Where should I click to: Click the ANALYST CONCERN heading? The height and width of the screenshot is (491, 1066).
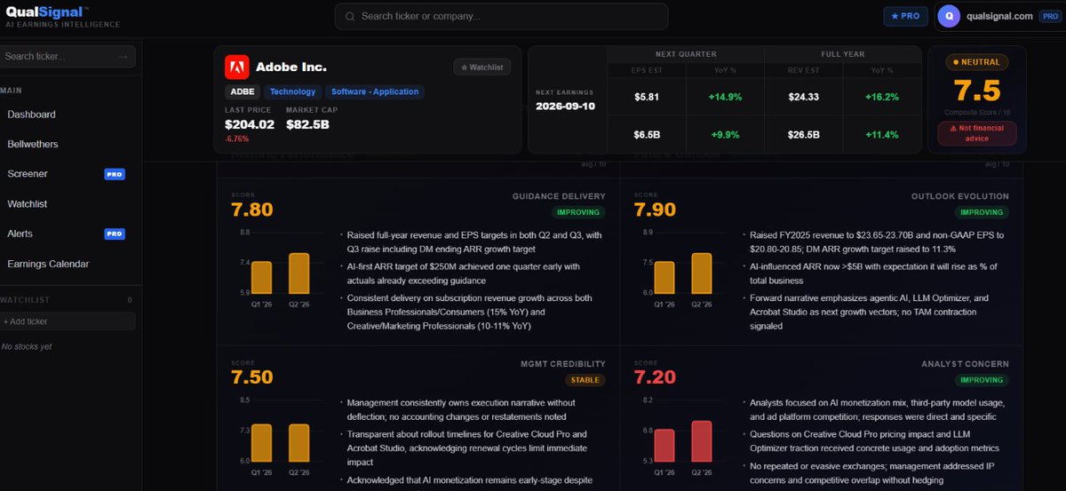click(966, 364)
